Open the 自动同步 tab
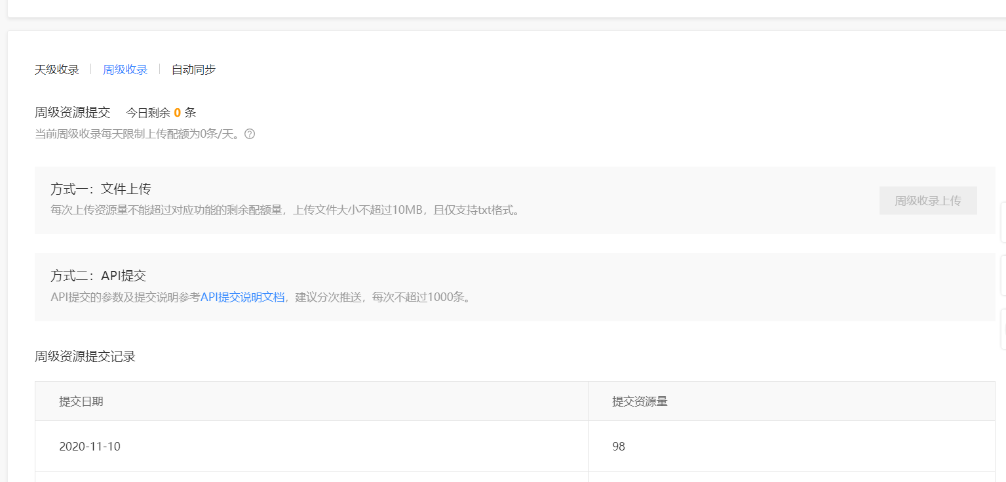Image resolution: width=1006 pixels, height=482 pixels. coord(193,70)
